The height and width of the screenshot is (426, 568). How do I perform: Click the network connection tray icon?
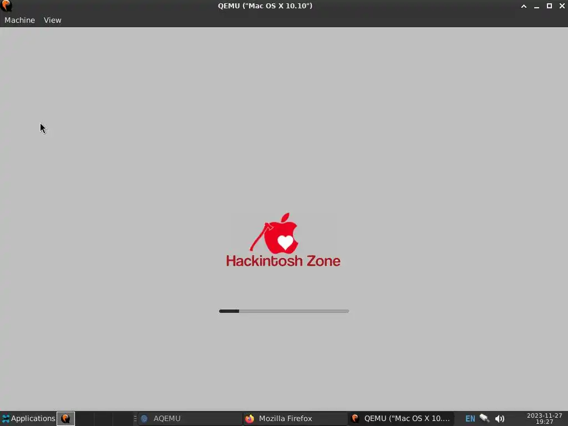tap(484, 418)
